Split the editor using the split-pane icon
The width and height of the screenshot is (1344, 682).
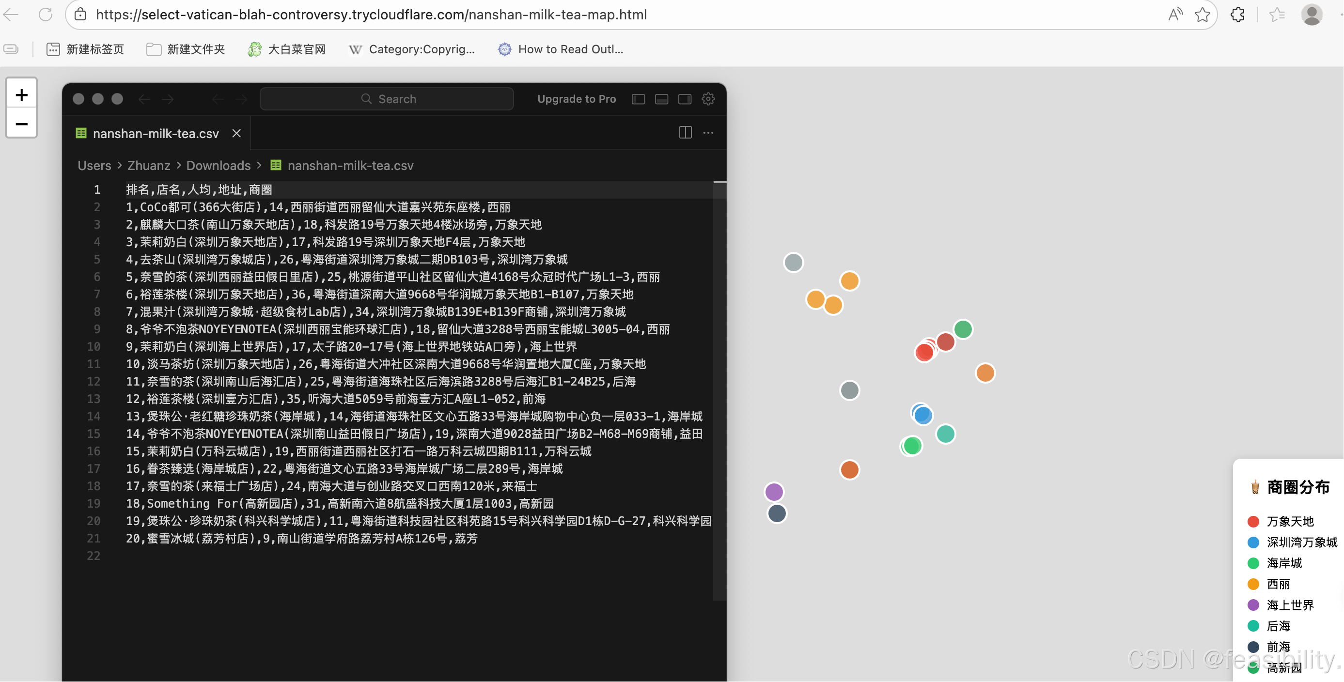685,133
